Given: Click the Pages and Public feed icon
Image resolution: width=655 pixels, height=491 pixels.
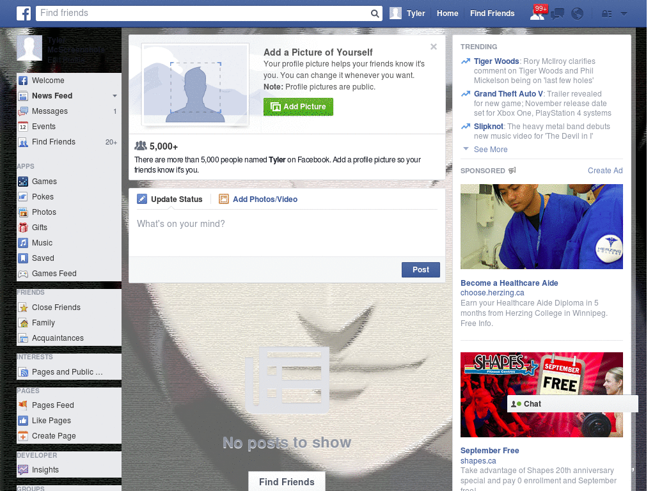Looking at the screenshot, I should (x=23, y=372).
